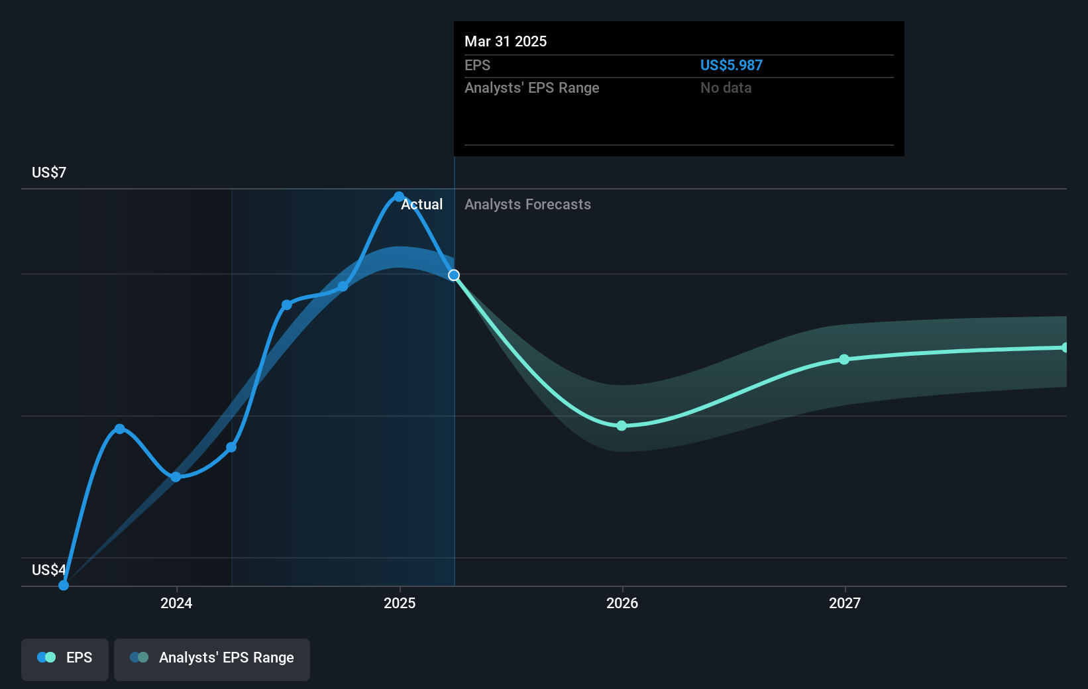Viewport: 1088px width, 689px height.
Task: Select the highlighted Mar 31 2025 EPS data point
Action: pos(454,275)
